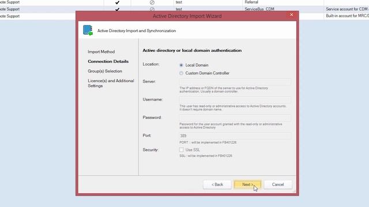This screenshot has height=207, width=369.
Task: Click the 'PORT : will be implemented' note
Action: pos(208,143)
